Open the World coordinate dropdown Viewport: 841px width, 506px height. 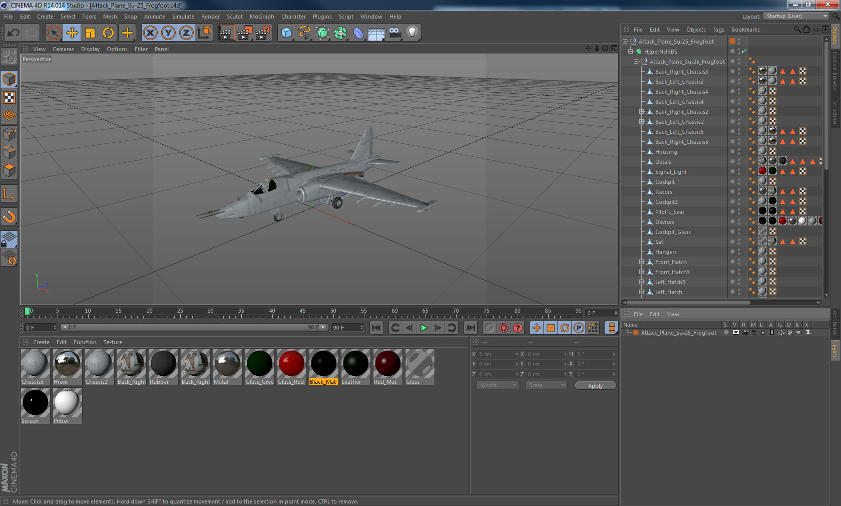coord(498,385)
